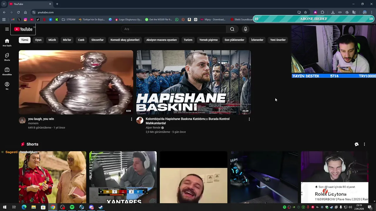The height and width of the screenshot is (211, 376).
Task: Bookmark this page with the star
Action: (x=305, y=12)
